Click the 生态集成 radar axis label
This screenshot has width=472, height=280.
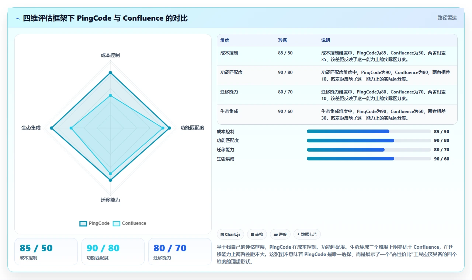31,128
